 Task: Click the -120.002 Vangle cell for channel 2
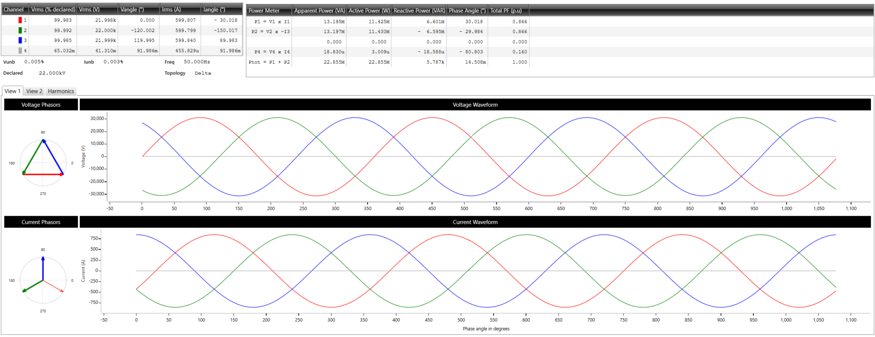(x=139, y=30)
